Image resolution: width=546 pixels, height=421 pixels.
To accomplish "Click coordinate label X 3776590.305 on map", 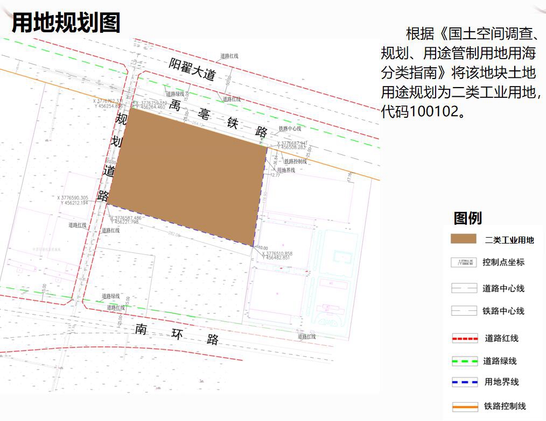I will point(72,198).
